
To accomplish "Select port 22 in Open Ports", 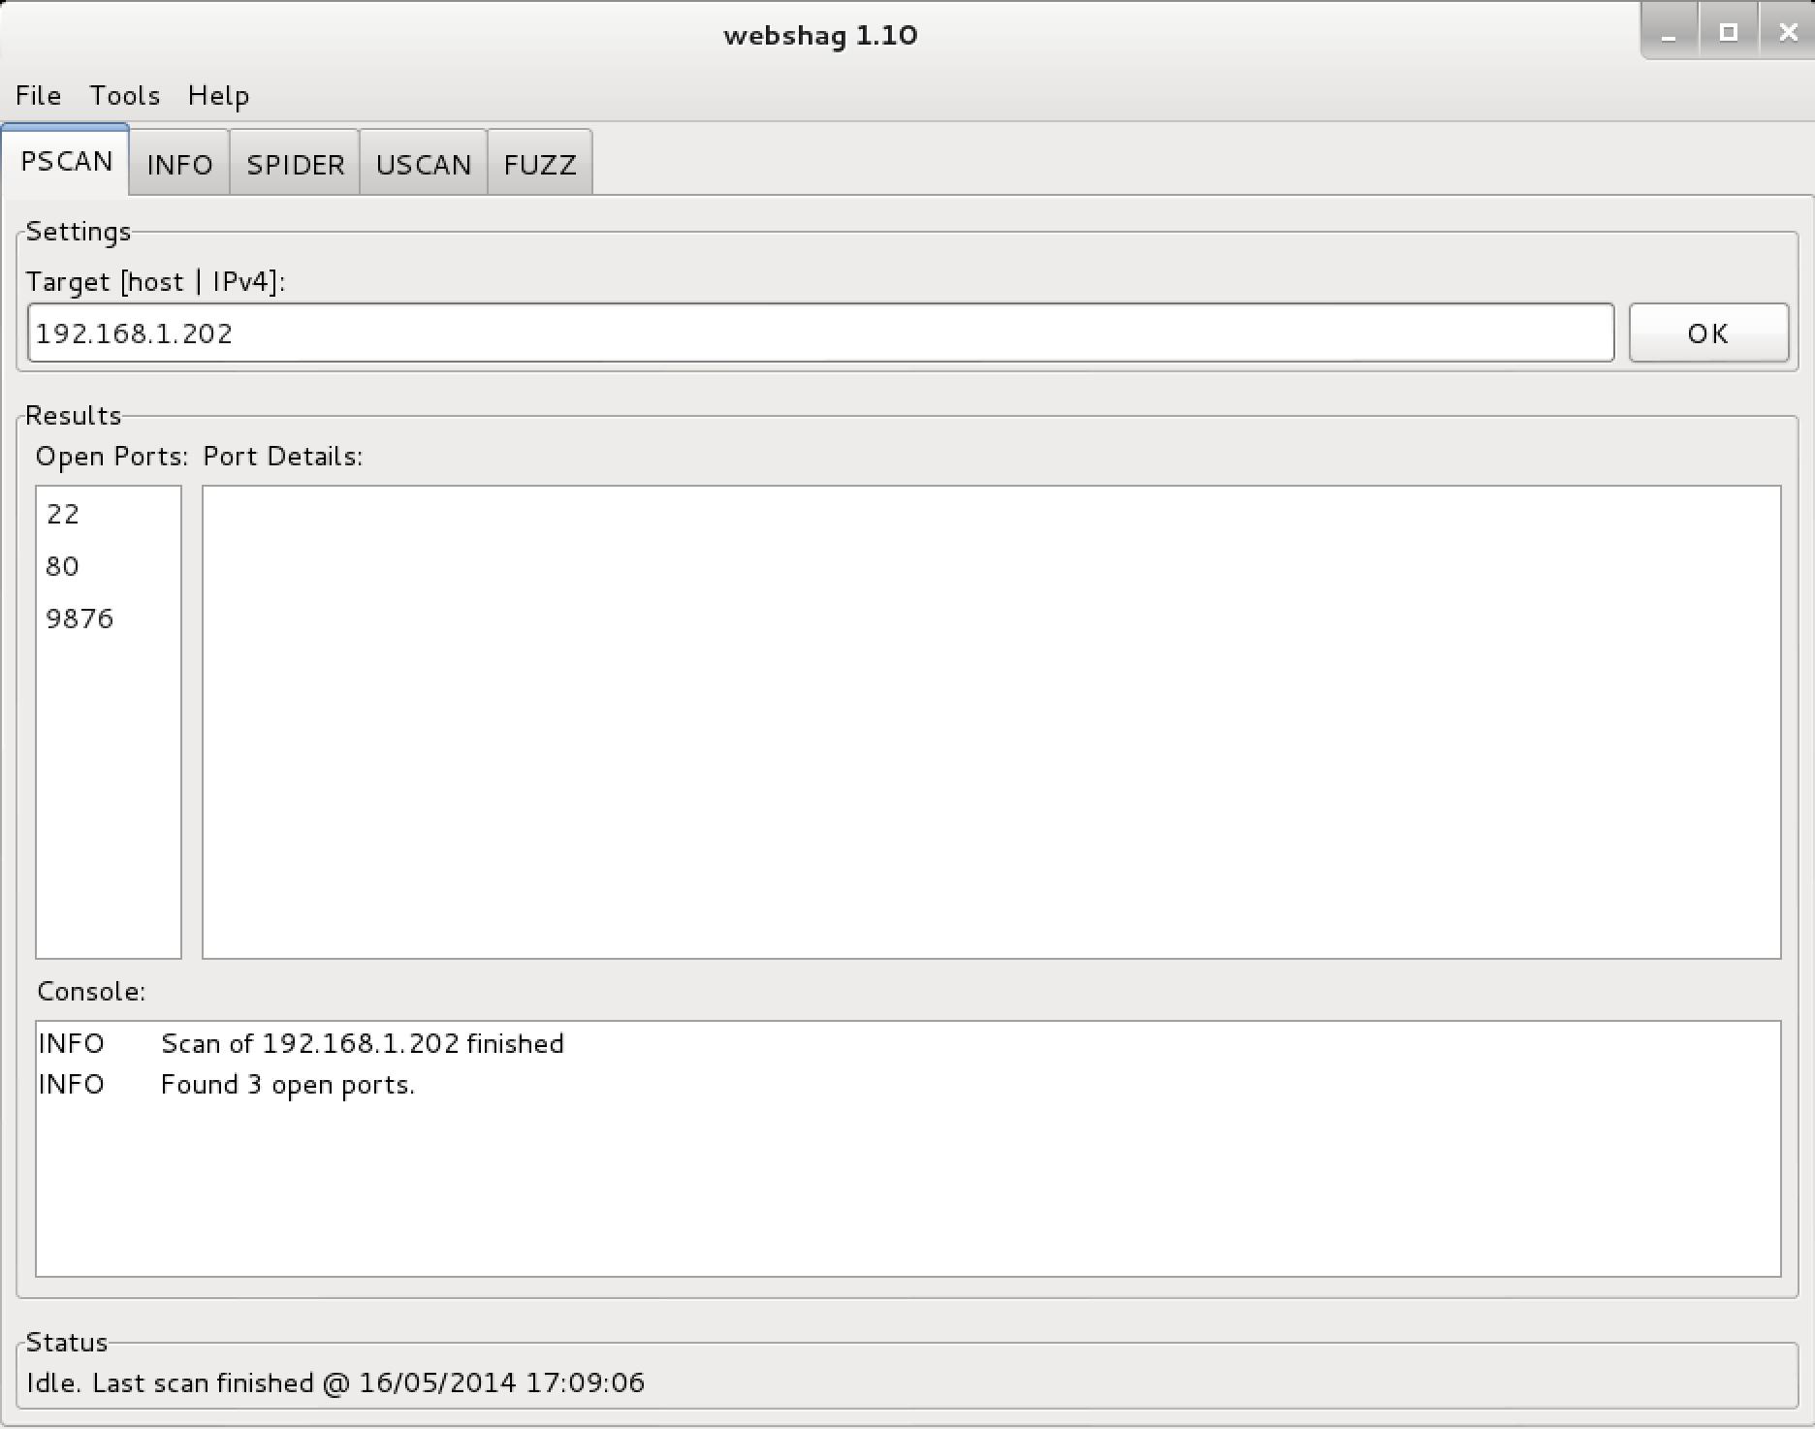I will (x=63, y=514).
